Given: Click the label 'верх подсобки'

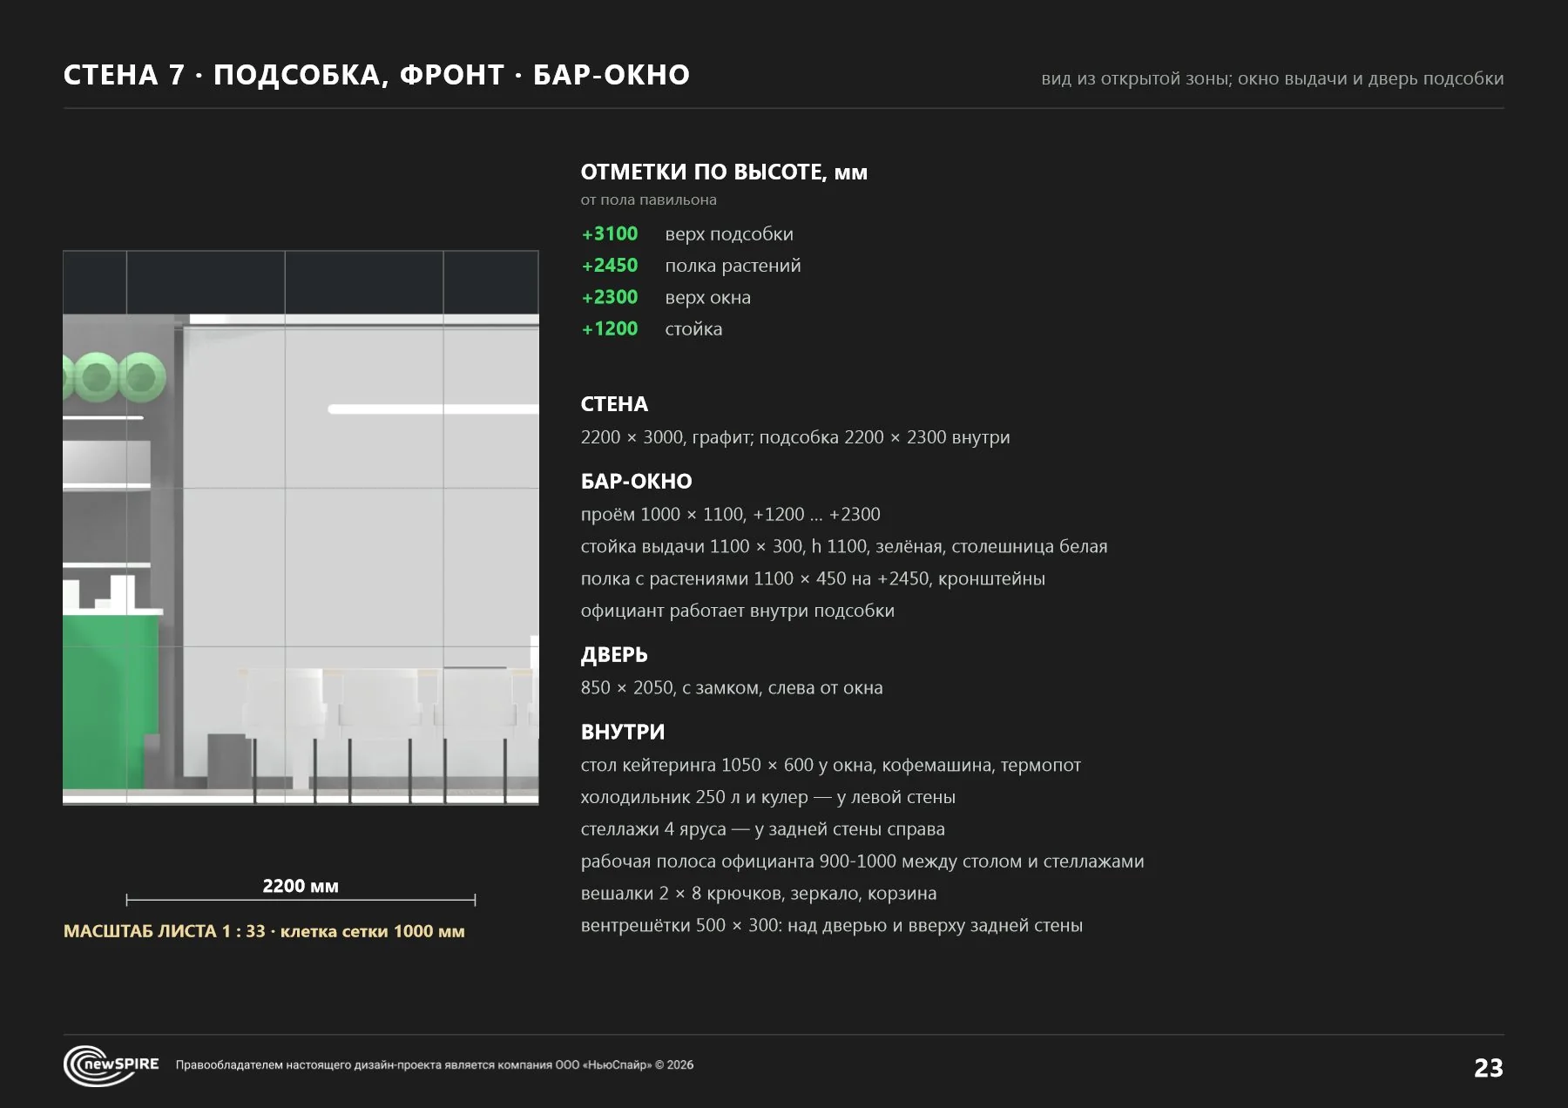Looking at the screenshot, I should click(729, 234).
